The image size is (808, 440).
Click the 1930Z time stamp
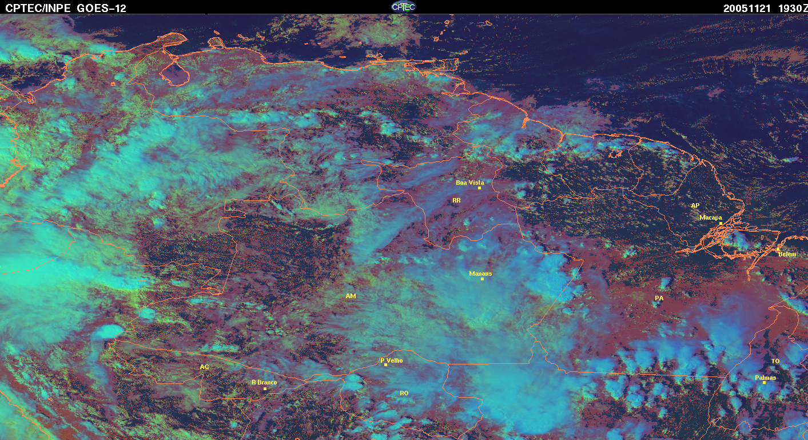794,9
